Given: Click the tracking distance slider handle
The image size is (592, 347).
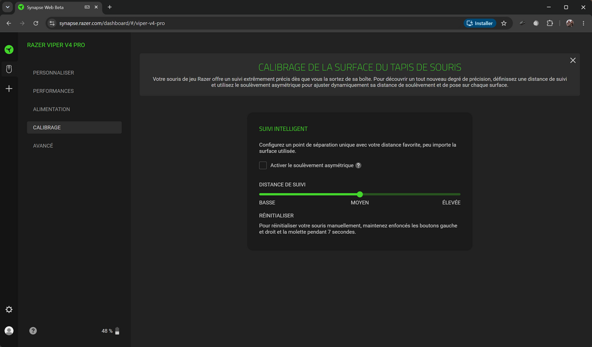Looking at the screenshot, I should point(360,194).
